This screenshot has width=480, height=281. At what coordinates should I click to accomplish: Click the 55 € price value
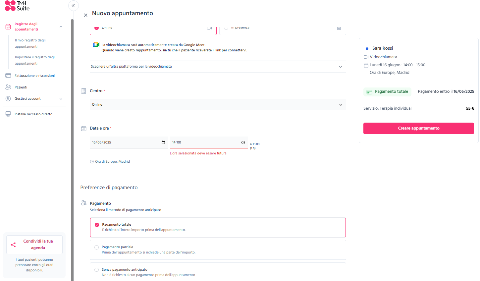(470, 108)
